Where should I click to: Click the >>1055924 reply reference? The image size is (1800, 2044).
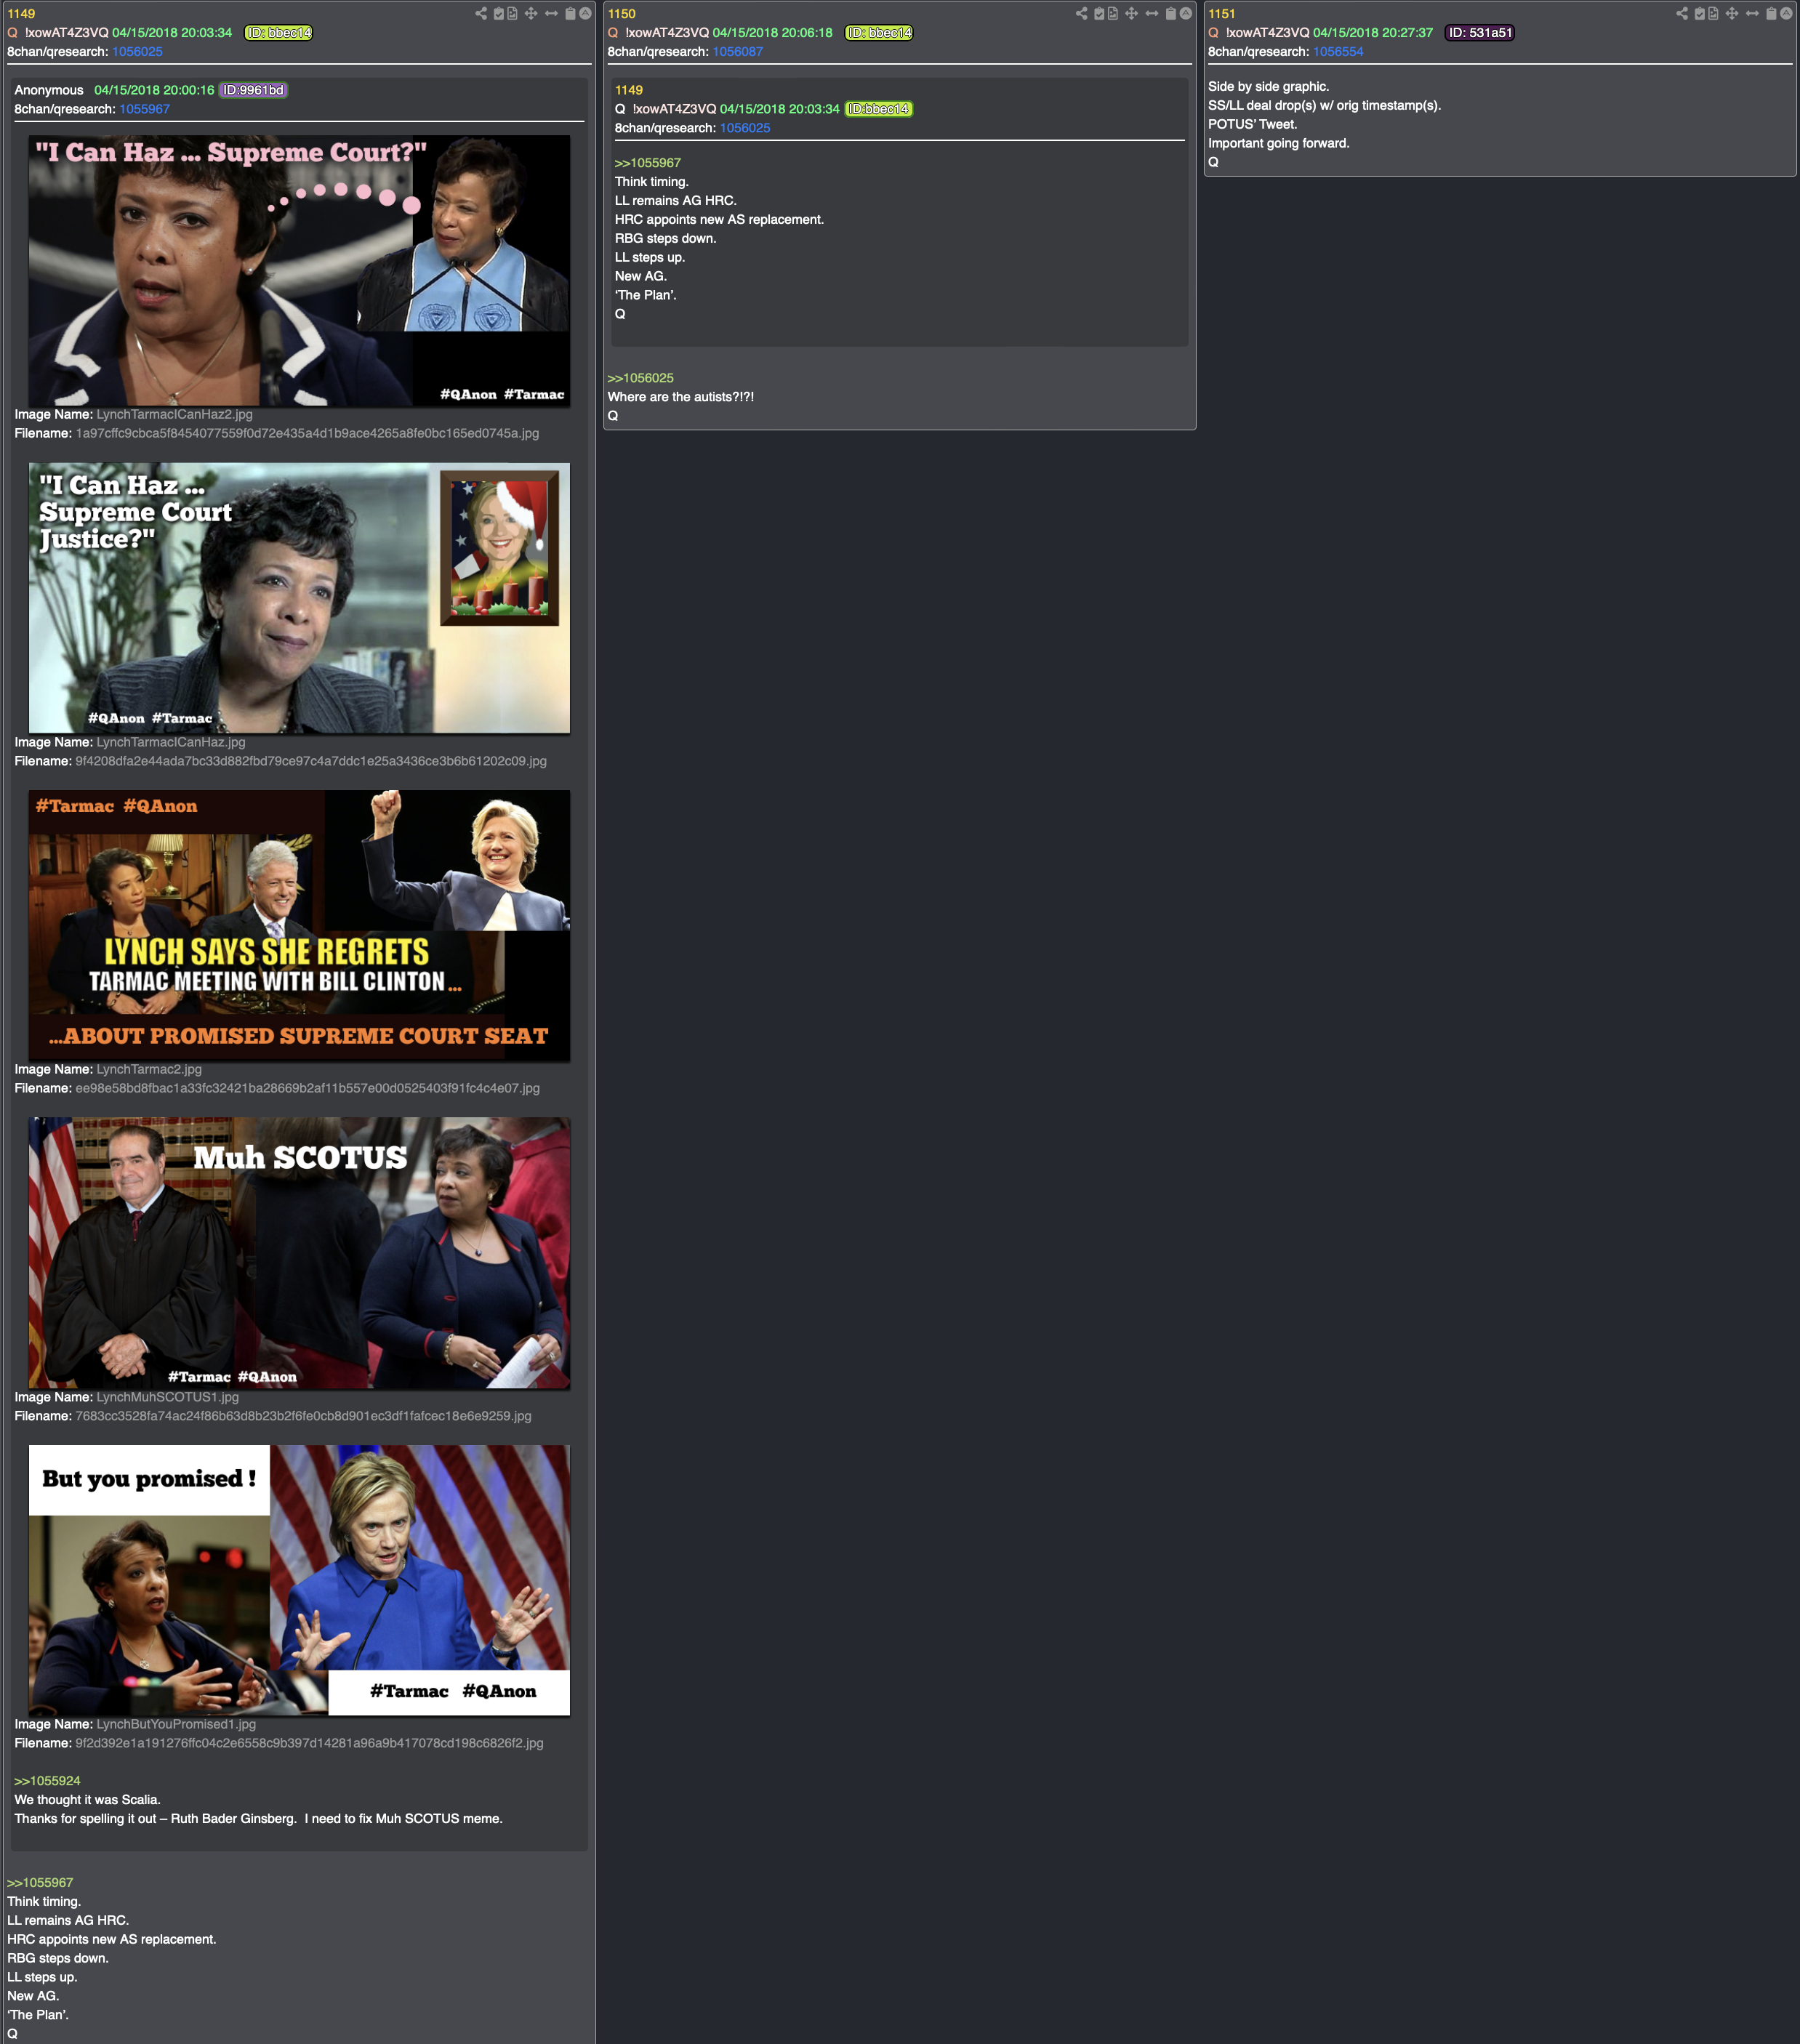click(47, 1781)
